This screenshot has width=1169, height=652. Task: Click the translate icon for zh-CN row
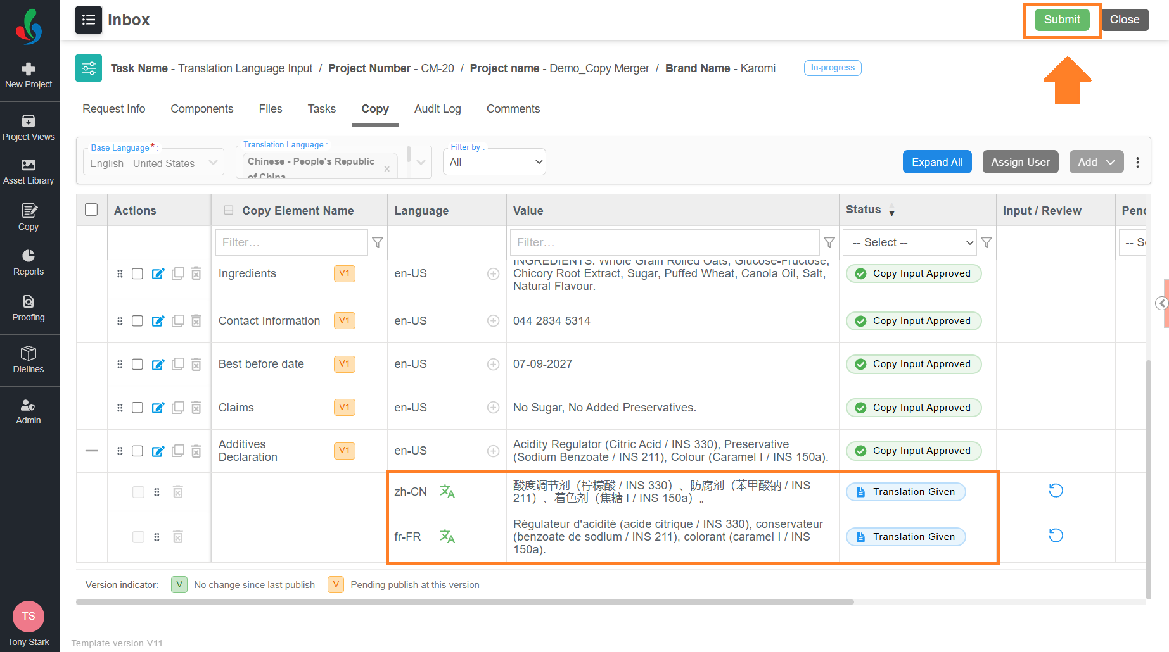tap(447, 492)
